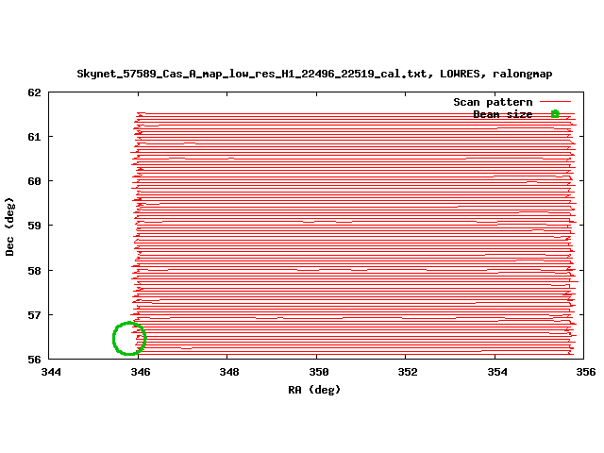Click the large green beam circle on plot
This screenshot has width=604, height=453.
pyautogui.click(x=129, y=338)
